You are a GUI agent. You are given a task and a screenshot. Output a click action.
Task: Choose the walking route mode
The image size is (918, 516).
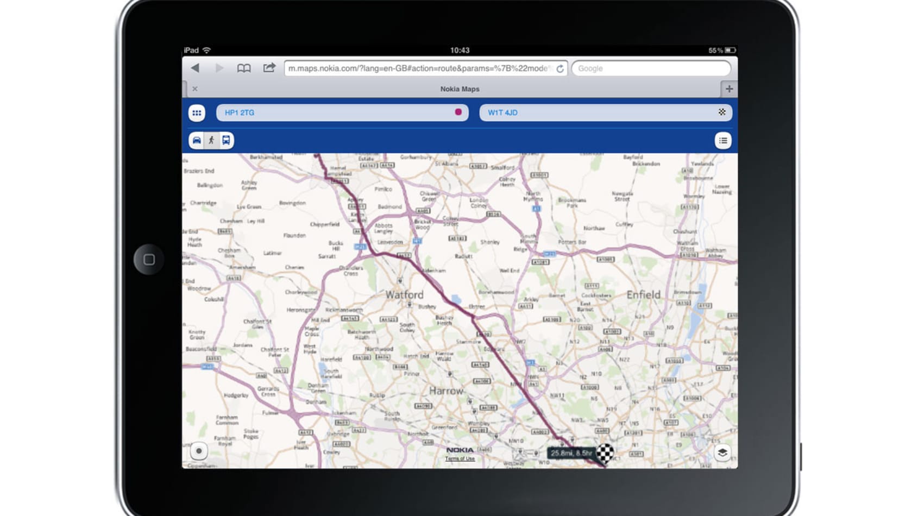click(211, 140)
